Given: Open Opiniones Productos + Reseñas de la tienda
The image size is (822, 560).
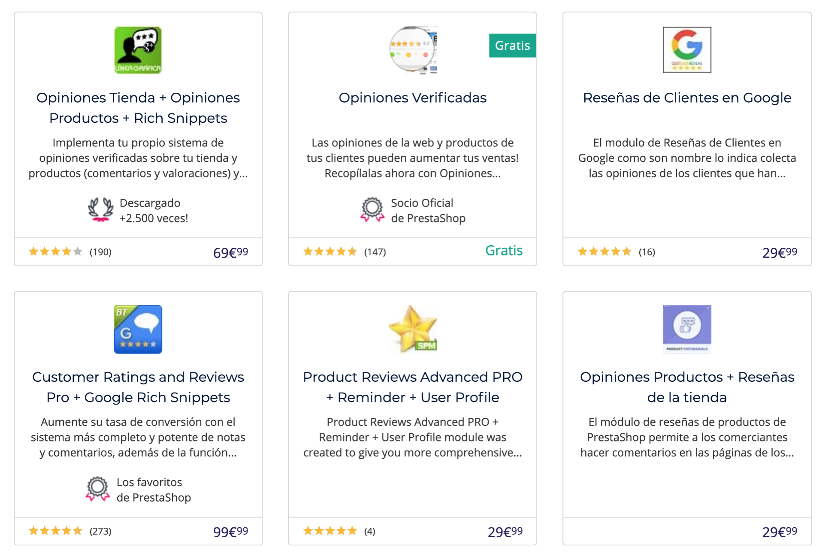Looking at the screenshot, I should [687, 387].
